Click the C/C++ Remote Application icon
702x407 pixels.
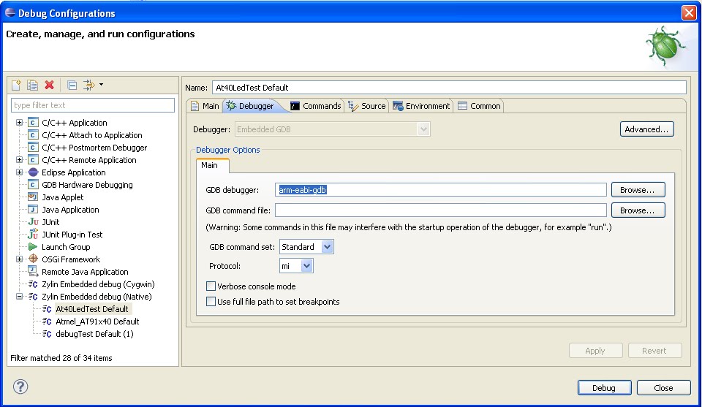click(x=33, y=160)
